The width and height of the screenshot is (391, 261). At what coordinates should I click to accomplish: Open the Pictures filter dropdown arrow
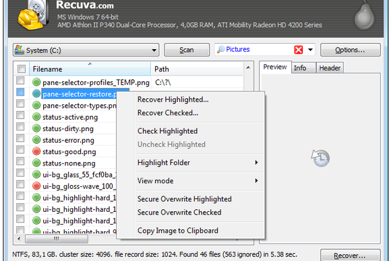click(310, 50)
